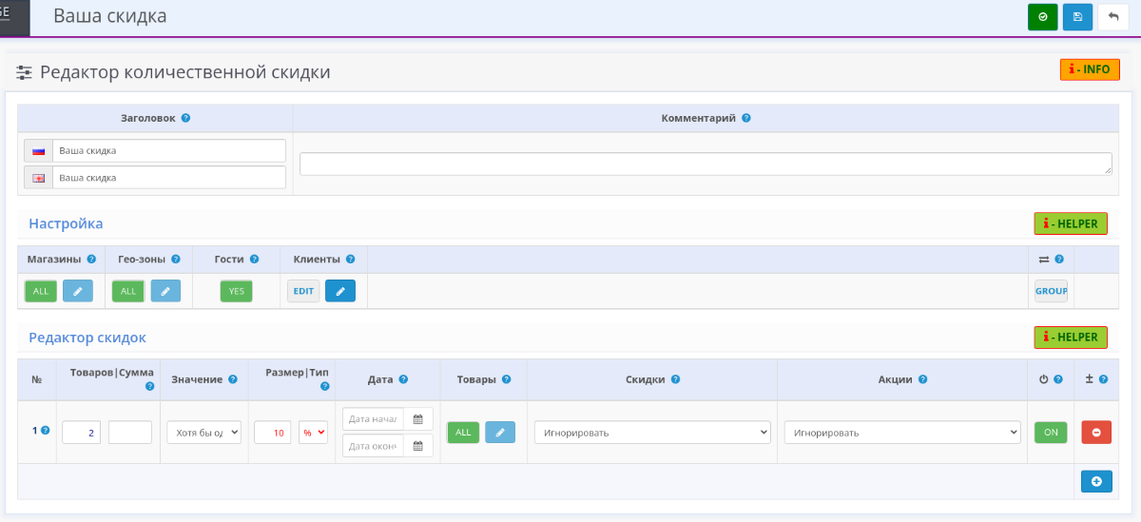Toggle the discount row ON switch
The height and width of the screenshot is (522, 1141).
click(x=1051, y=433)
